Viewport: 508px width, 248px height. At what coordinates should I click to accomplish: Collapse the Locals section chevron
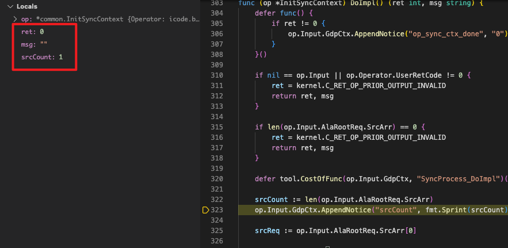[6, 6]
